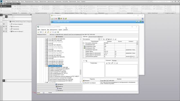Open Файл menu in Materials window

pos(39,30)
